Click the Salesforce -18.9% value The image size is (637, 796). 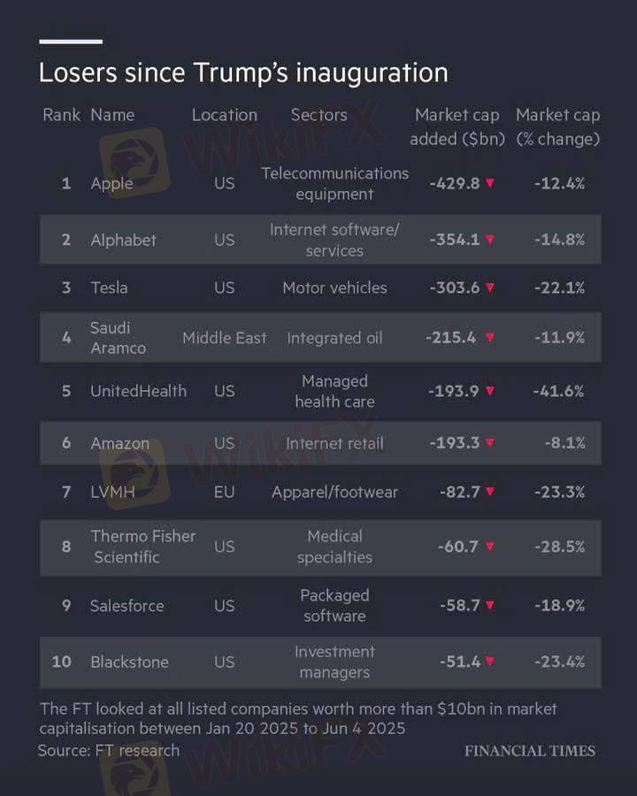pos(560,605)
